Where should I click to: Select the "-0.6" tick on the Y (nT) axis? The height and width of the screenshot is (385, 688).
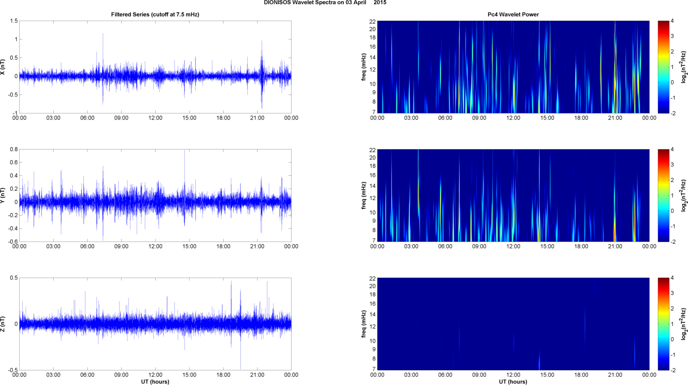[13, 242]
